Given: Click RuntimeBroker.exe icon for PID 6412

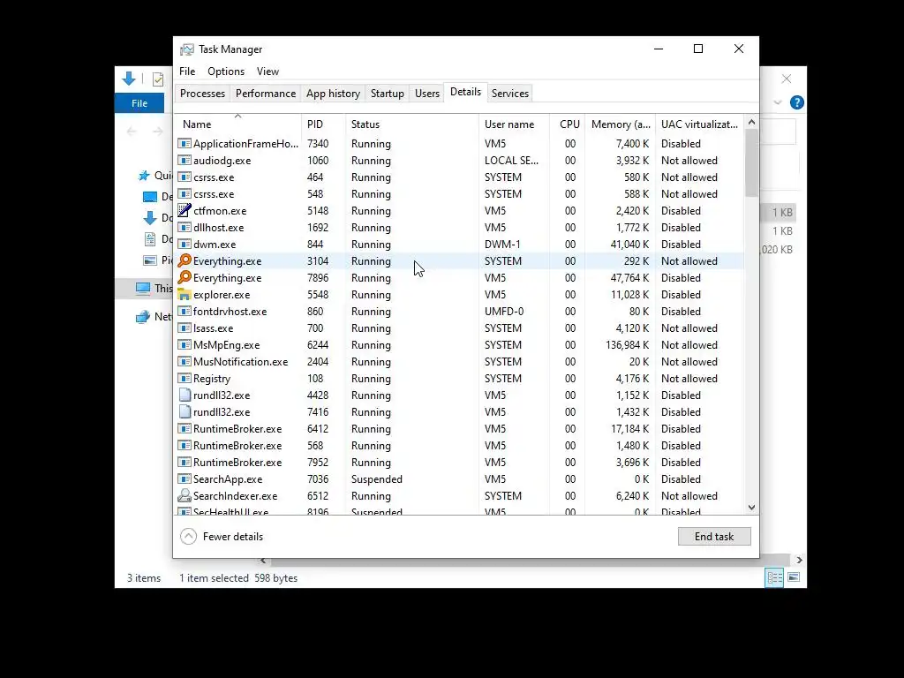Looking at the screenshot, I should [184, 428].
